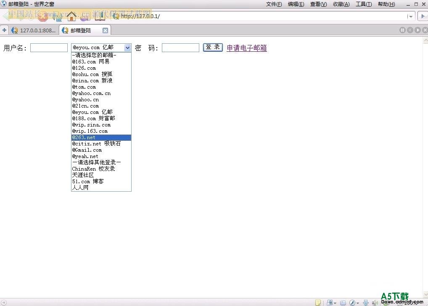This screenshot has height=306, width=428.
Task: Select 一请选择其他登录一 option
Action: (101, 162)
